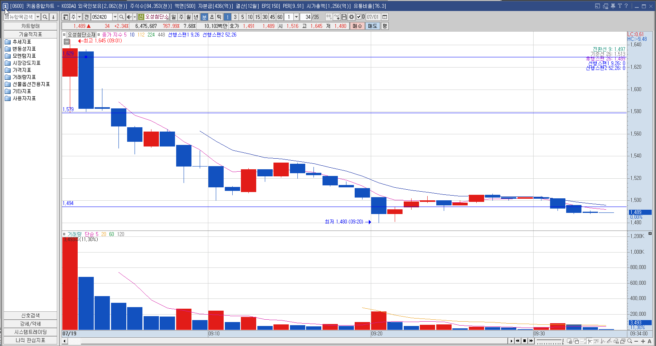
Task: Click the playback speed slider handle
Action: [563, 341]
